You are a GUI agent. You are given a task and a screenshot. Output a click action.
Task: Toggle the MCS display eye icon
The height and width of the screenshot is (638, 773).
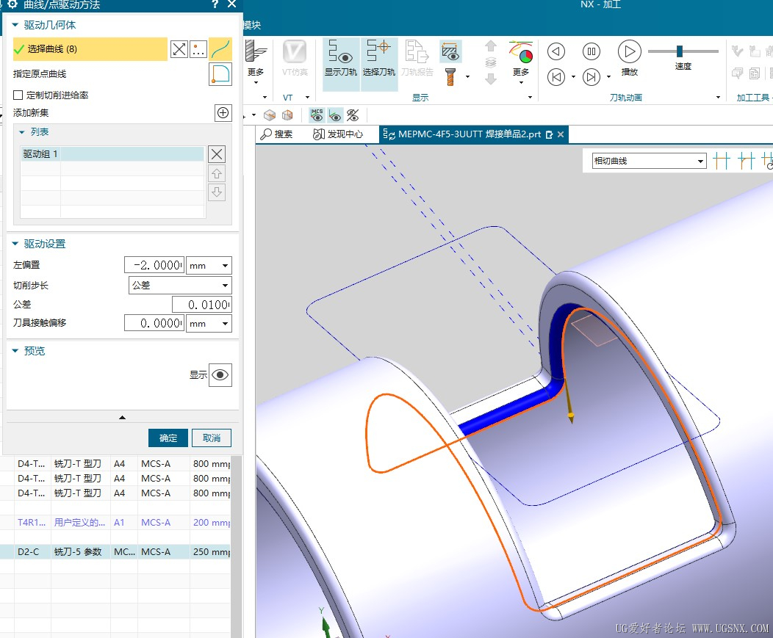point(317,115)
